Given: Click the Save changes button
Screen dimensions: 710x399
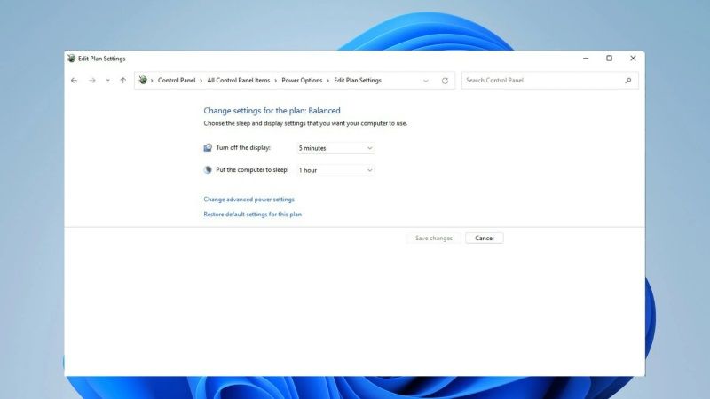Looking at the screenshot, I should click(x=434, y=238).
